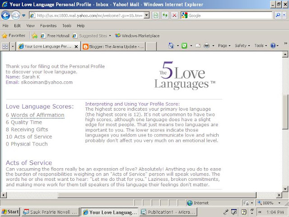The width and height of the screenshot is (289, 217).
Task: Click the Print icon
Action: pyautogui.click(x=206, y=45)
